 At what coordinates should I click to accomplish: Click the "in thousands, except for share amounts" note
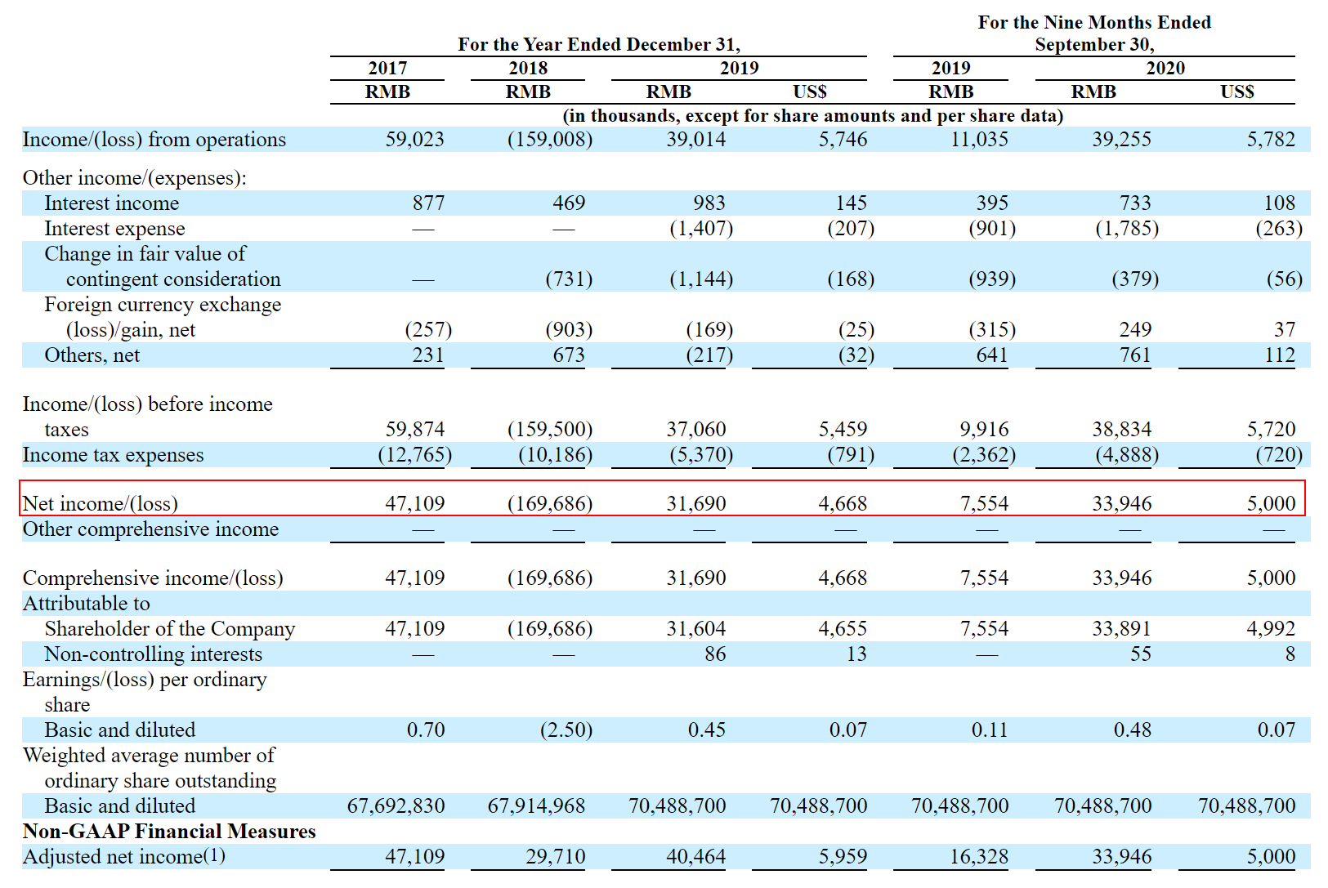(812, 116)
